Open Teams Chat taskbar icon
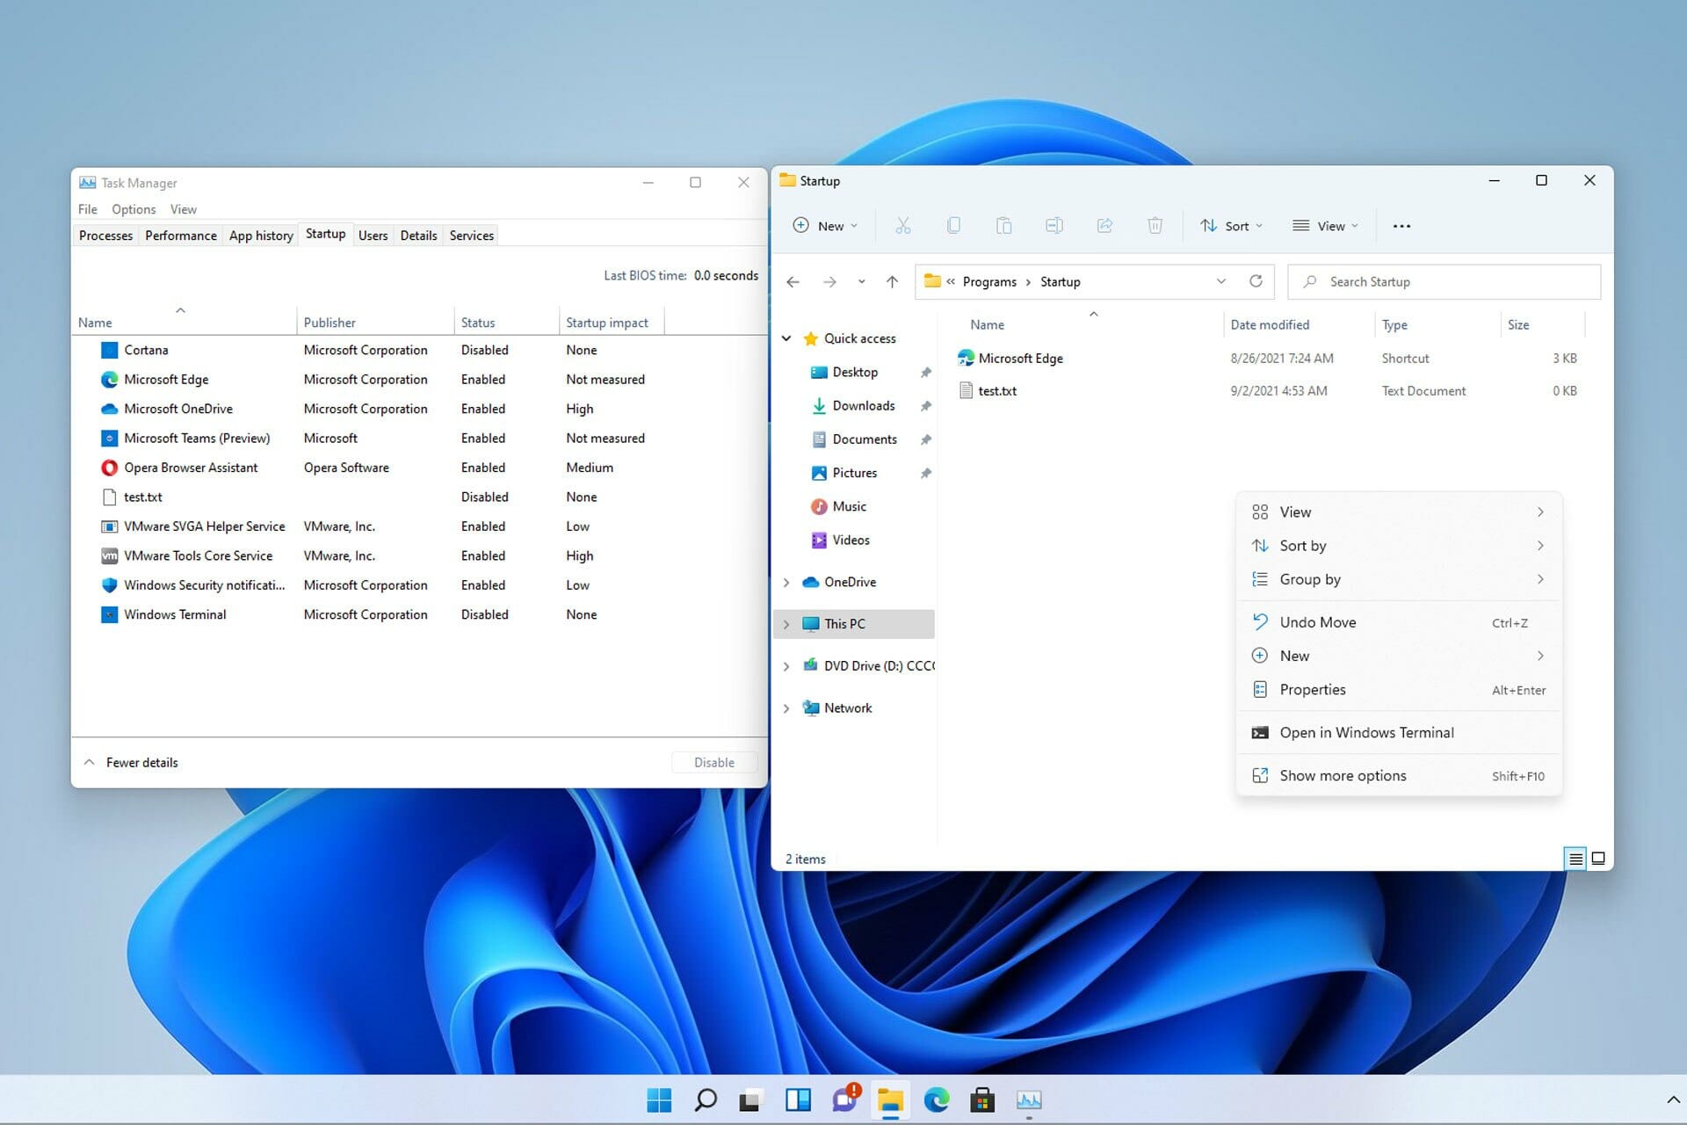This screenshot has height=1125, width=1687. (x=844, y=1100)
